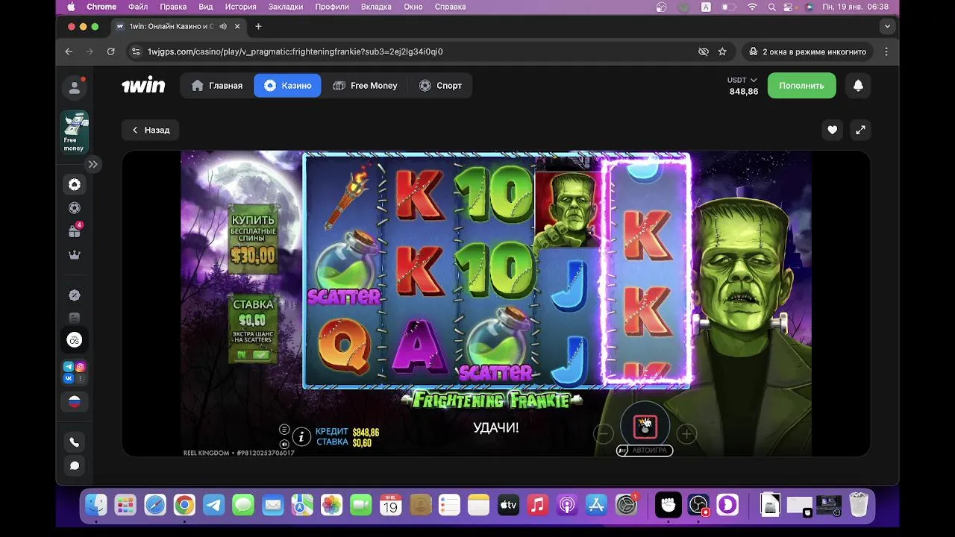
Task: Go back with the Назад button
Action: click(x=151, y=130)
